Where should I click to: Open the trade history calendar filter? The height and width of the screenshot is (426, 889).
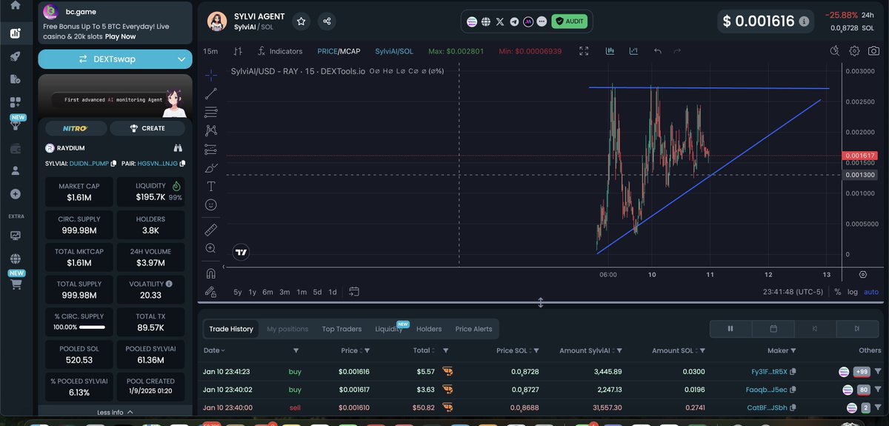(773, 329)
